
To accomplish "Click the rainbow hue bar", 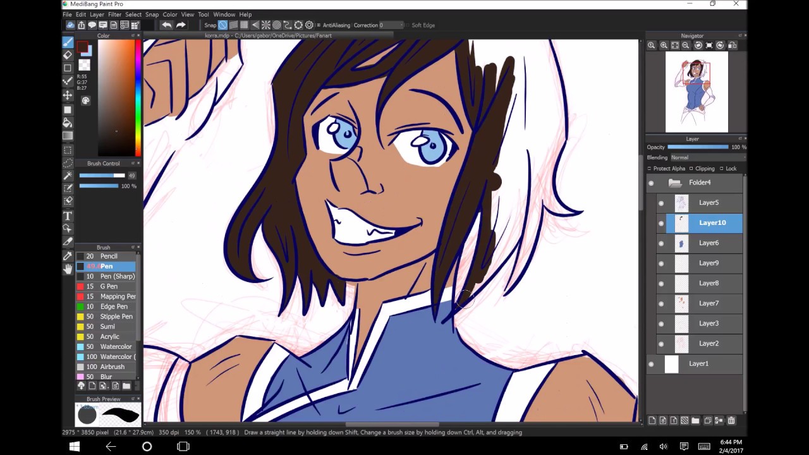I will tap(138, 98).
